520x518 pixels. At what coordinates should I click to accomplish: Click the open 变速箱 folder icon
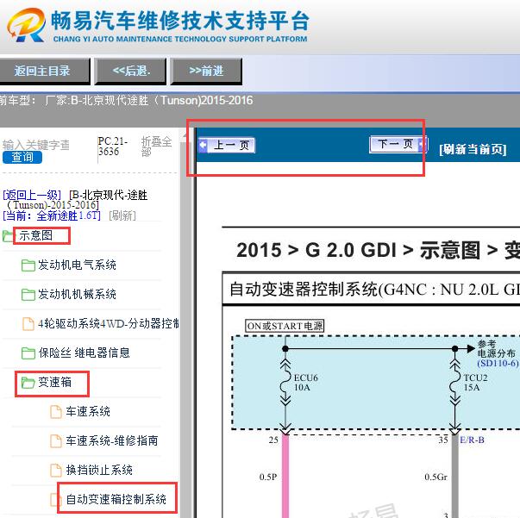pos(28,383)
